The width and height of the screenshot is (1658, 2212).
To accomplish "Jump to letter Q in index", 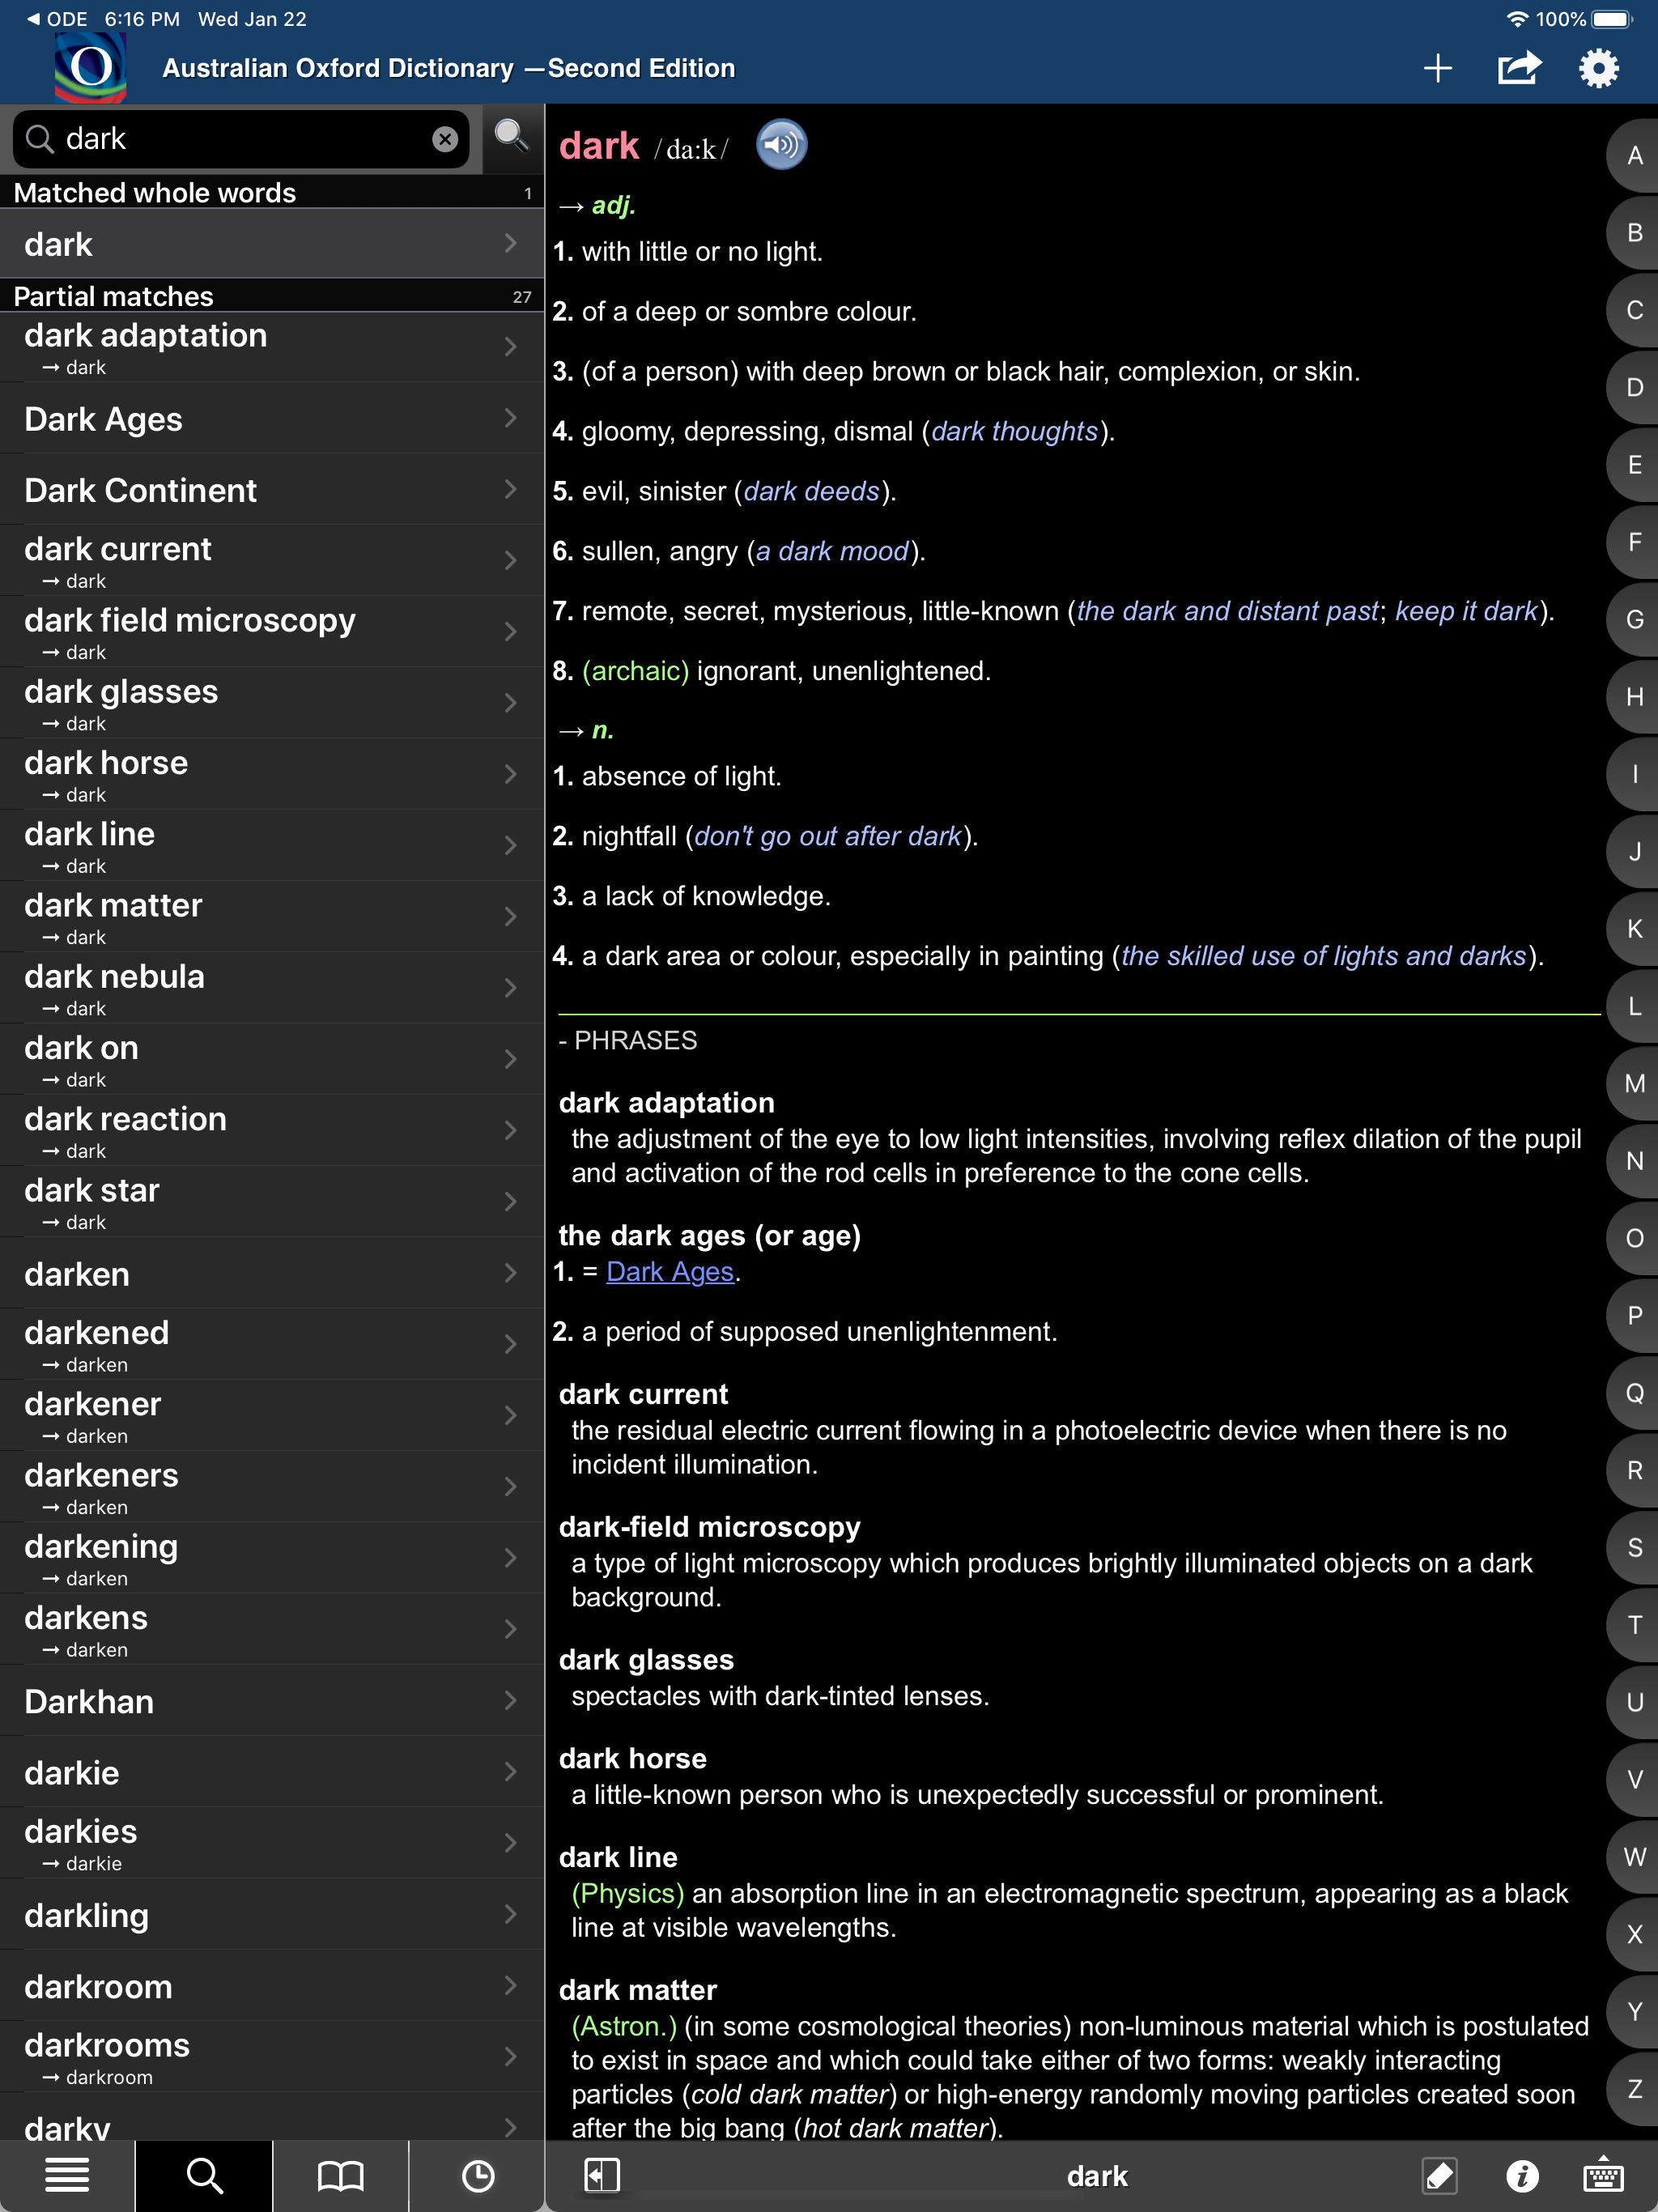I will coord(1634,1393).
